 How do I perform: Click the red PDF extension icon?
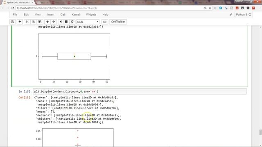pos(253,8)
